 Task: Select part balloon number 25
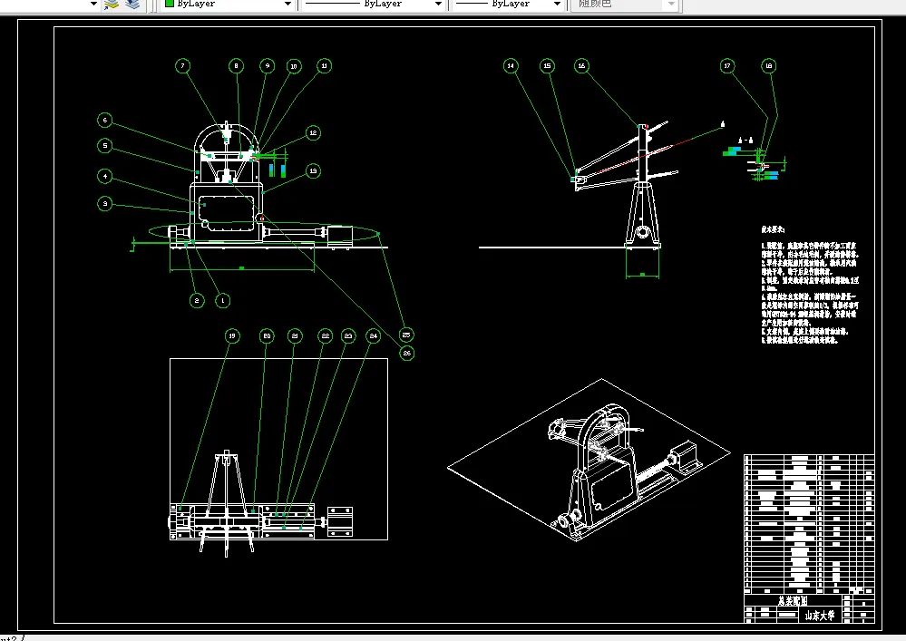point(406,335)
